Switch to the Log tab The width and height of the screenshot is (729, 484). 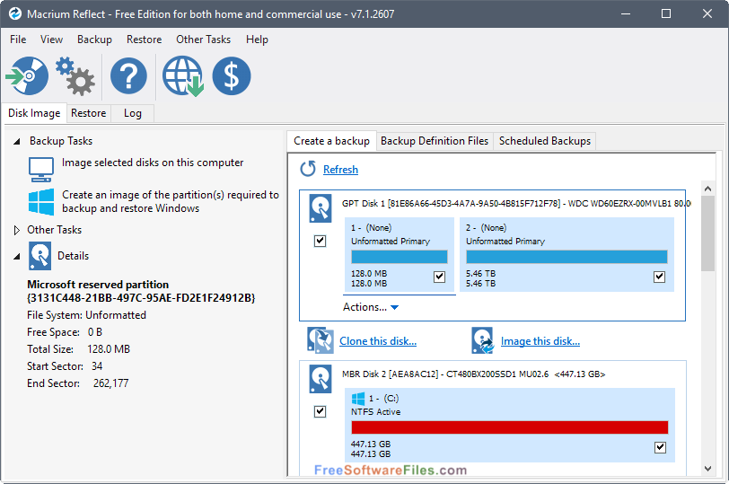click(133, 113)
